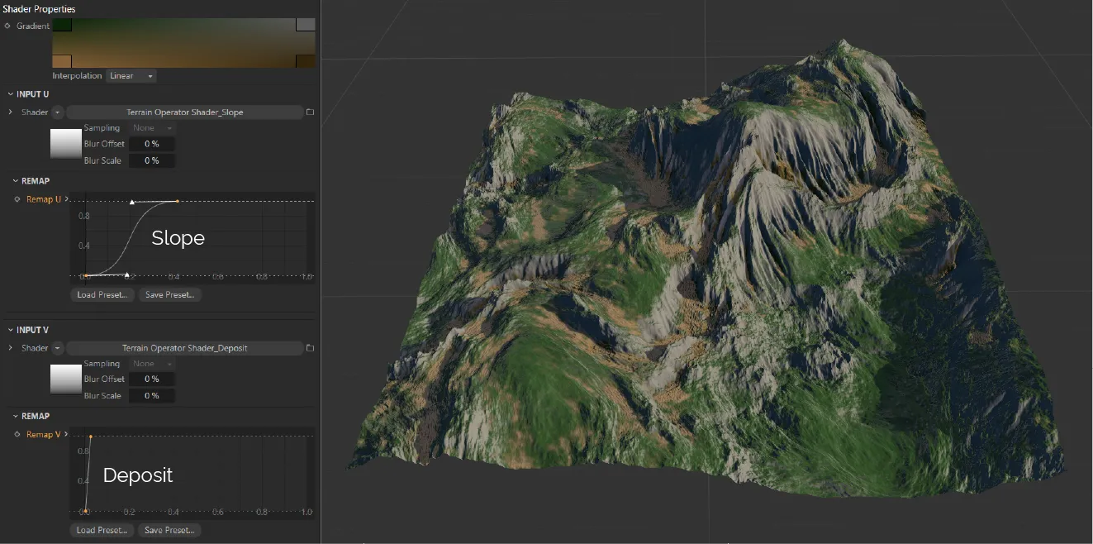Select bottom-left tan gradient color knot

coord(62,61)
